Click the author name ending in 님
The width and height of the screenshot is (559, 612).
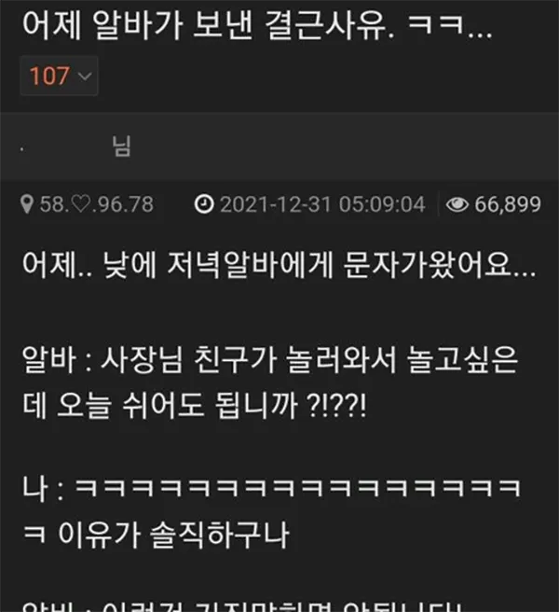pyautogui.click(x=122, y=146)
